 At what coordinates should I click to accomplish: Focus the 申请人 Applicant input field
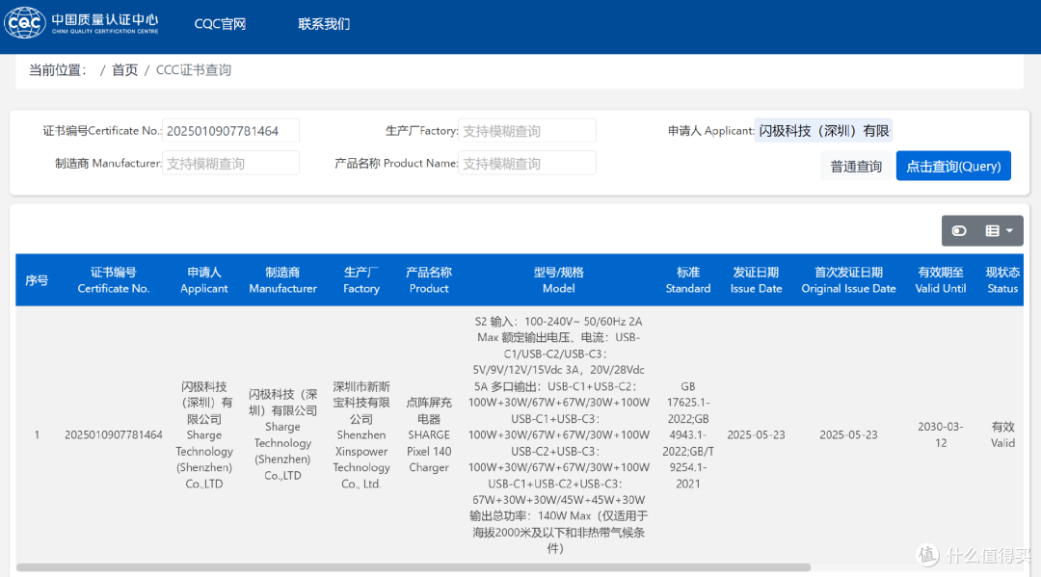coord(823,131)
